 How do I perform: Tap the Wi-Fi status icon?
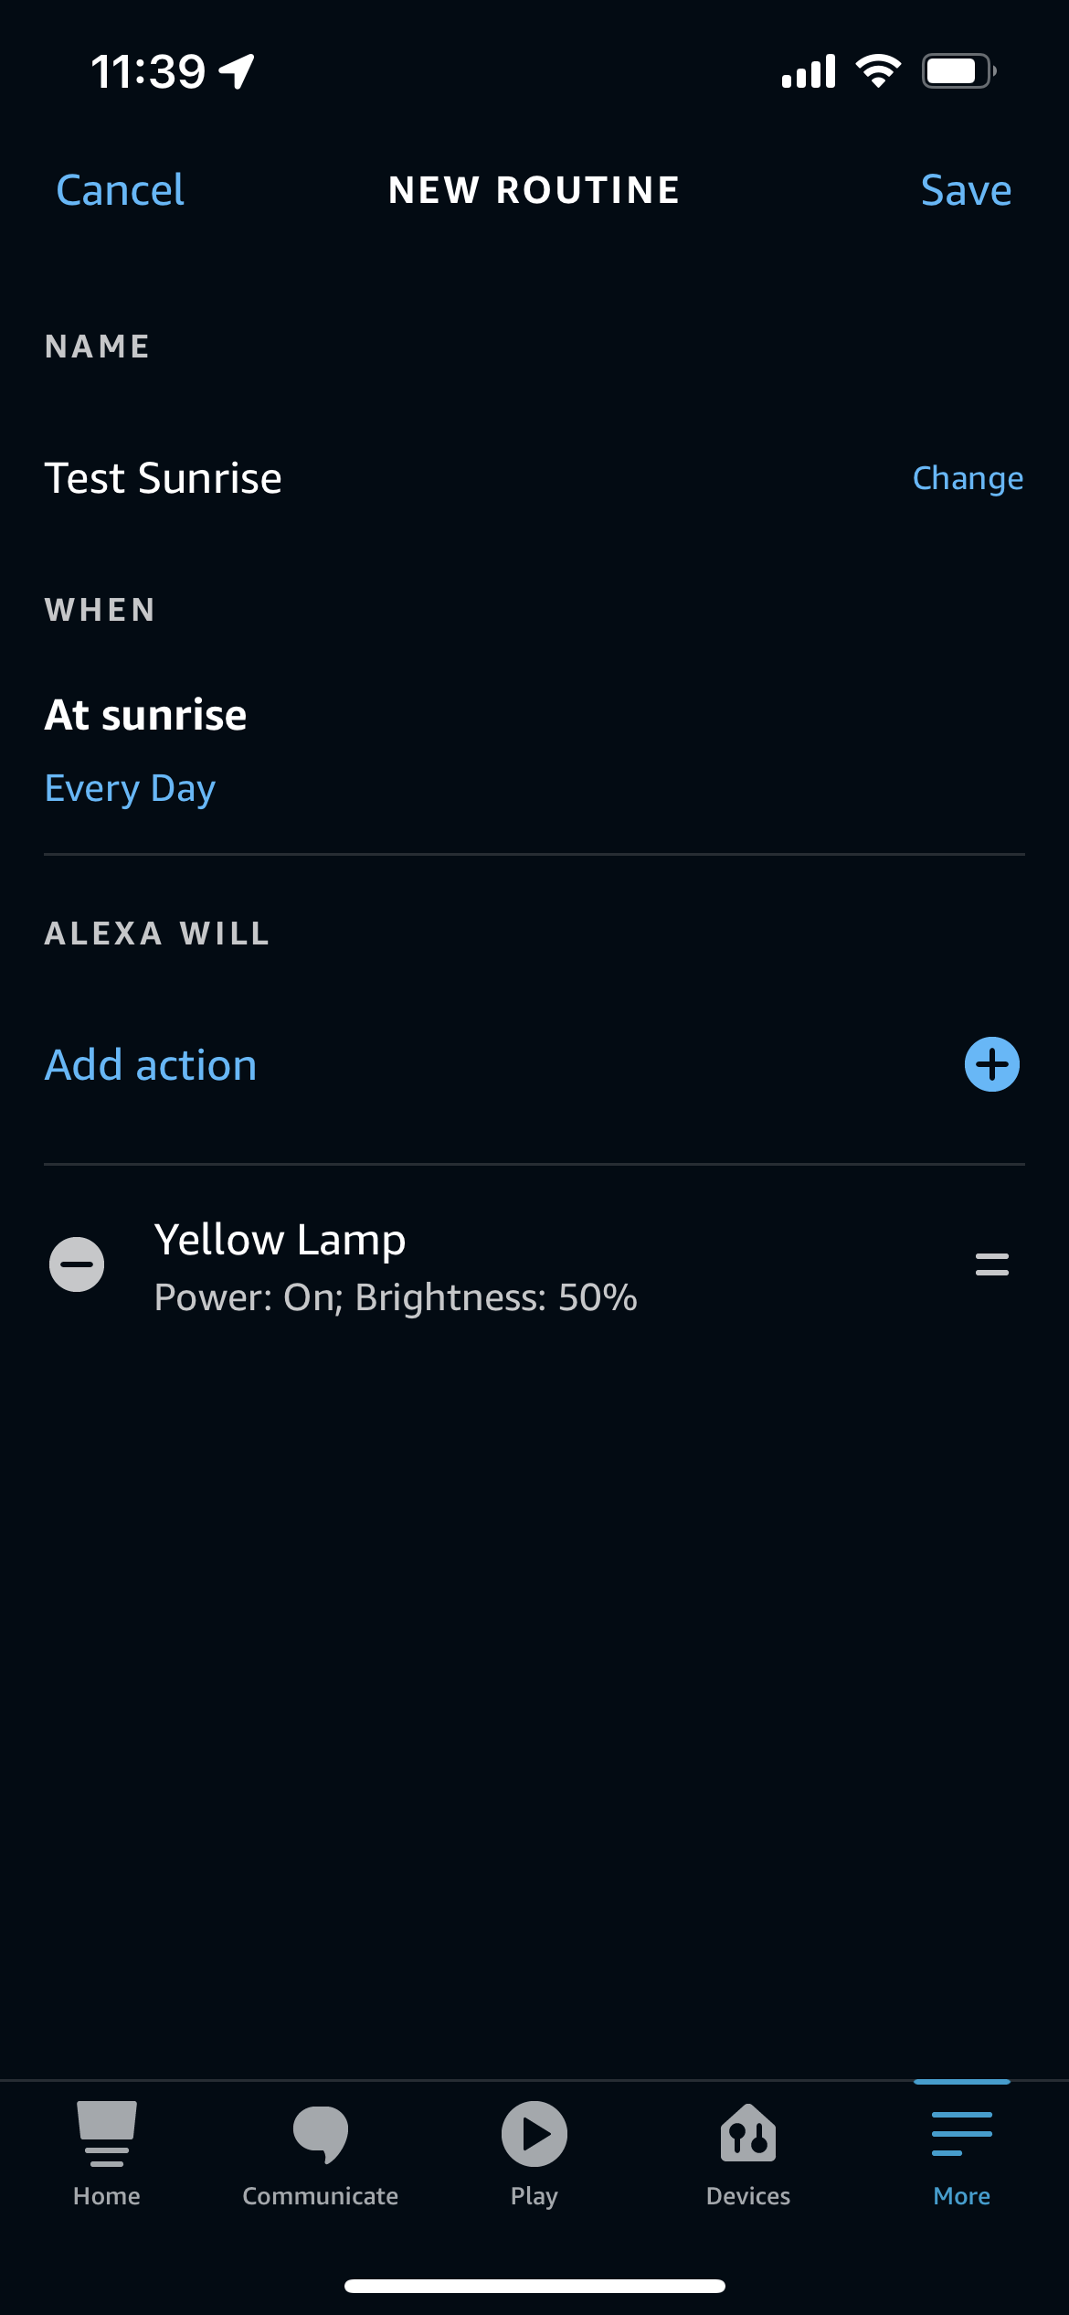[x=878, y=70]
